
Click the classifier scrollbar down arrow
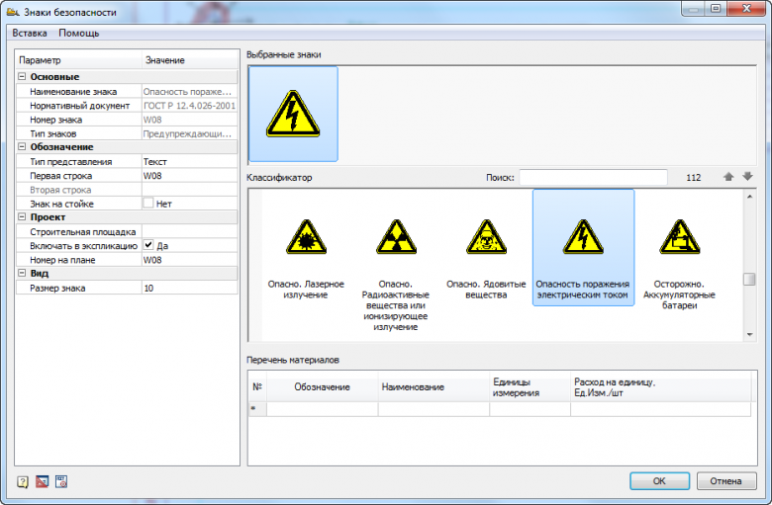pos(749,335)
